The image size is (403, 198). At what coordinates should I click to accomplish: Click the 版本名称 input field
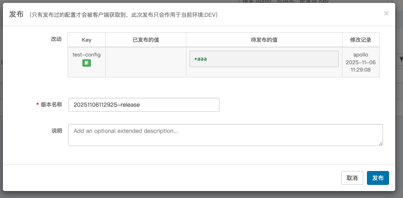coord(144,105)
